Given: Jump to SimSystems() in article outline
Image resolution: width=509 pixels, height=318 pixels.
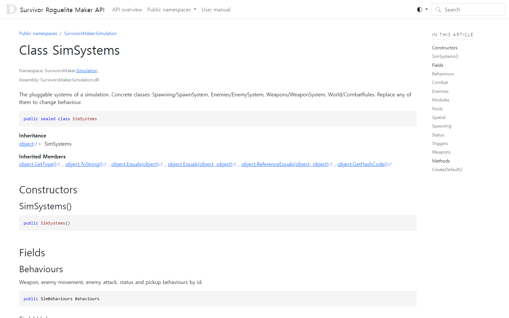Looking at the screenshot, I should pyautogui.click(x=445, y=56).
